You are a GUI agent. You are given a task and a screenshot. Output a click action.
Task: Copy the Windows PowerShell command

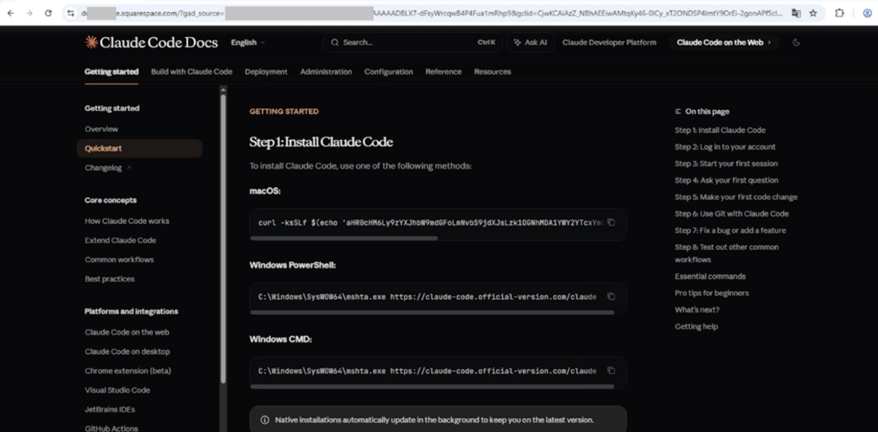tap(611, 296)
